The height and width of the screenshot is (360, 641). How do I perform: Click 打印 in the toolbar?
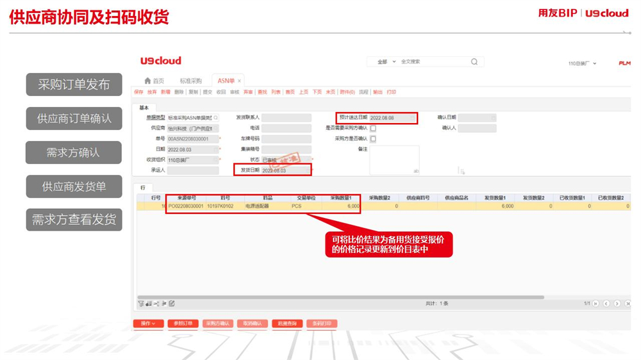tap(391, 92)
